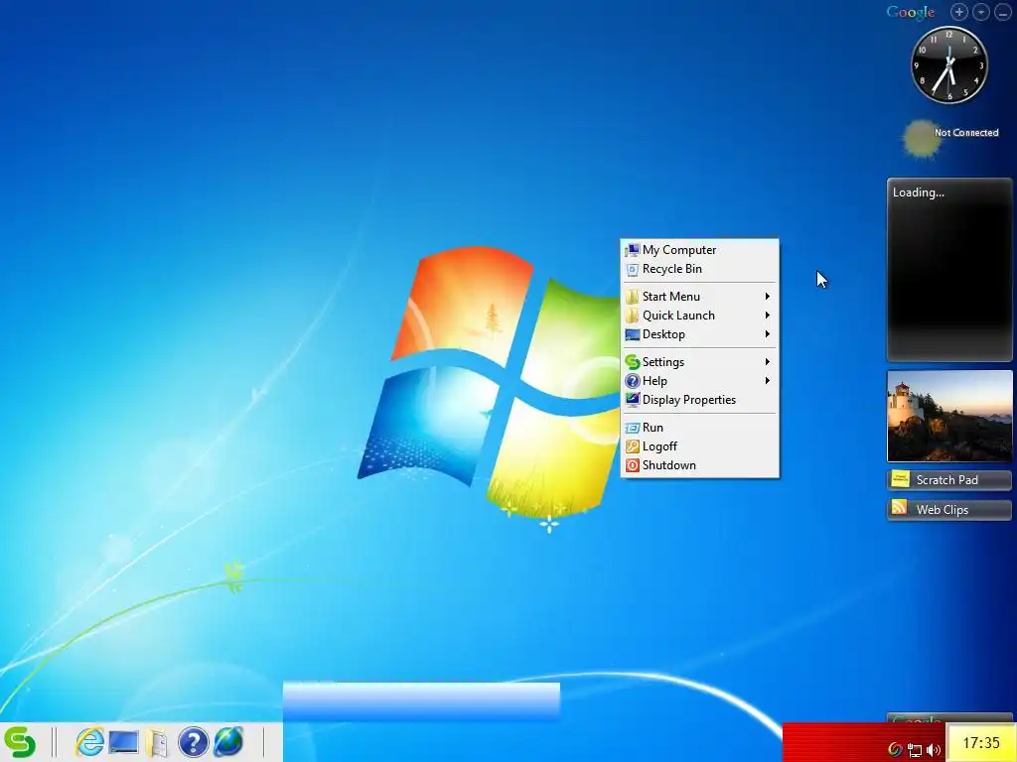Click the 17:35 taskbar clock

point(980,742)
